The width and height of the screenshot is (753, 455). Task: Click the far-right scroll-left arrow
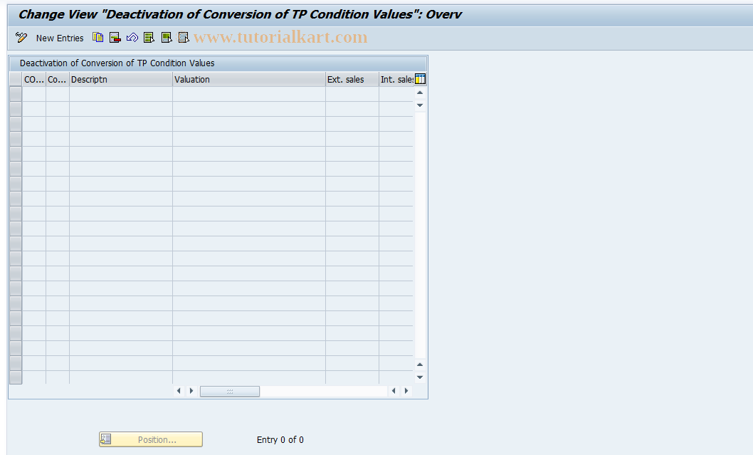tap(394, 391)
